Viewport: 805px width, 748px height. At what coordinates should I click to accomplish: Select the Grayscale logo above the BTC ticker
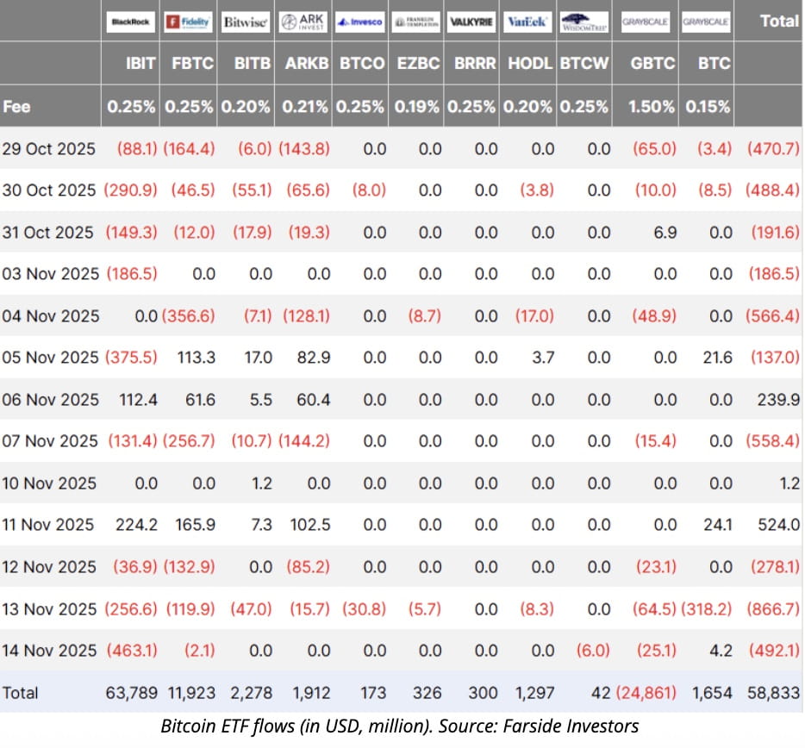[706, 22]
